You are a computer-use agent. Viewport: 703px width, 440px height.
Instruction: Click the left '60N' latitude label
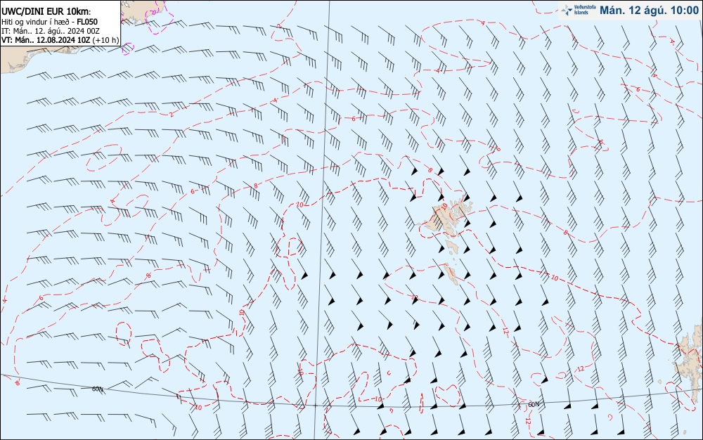click(x=97, y=389)
